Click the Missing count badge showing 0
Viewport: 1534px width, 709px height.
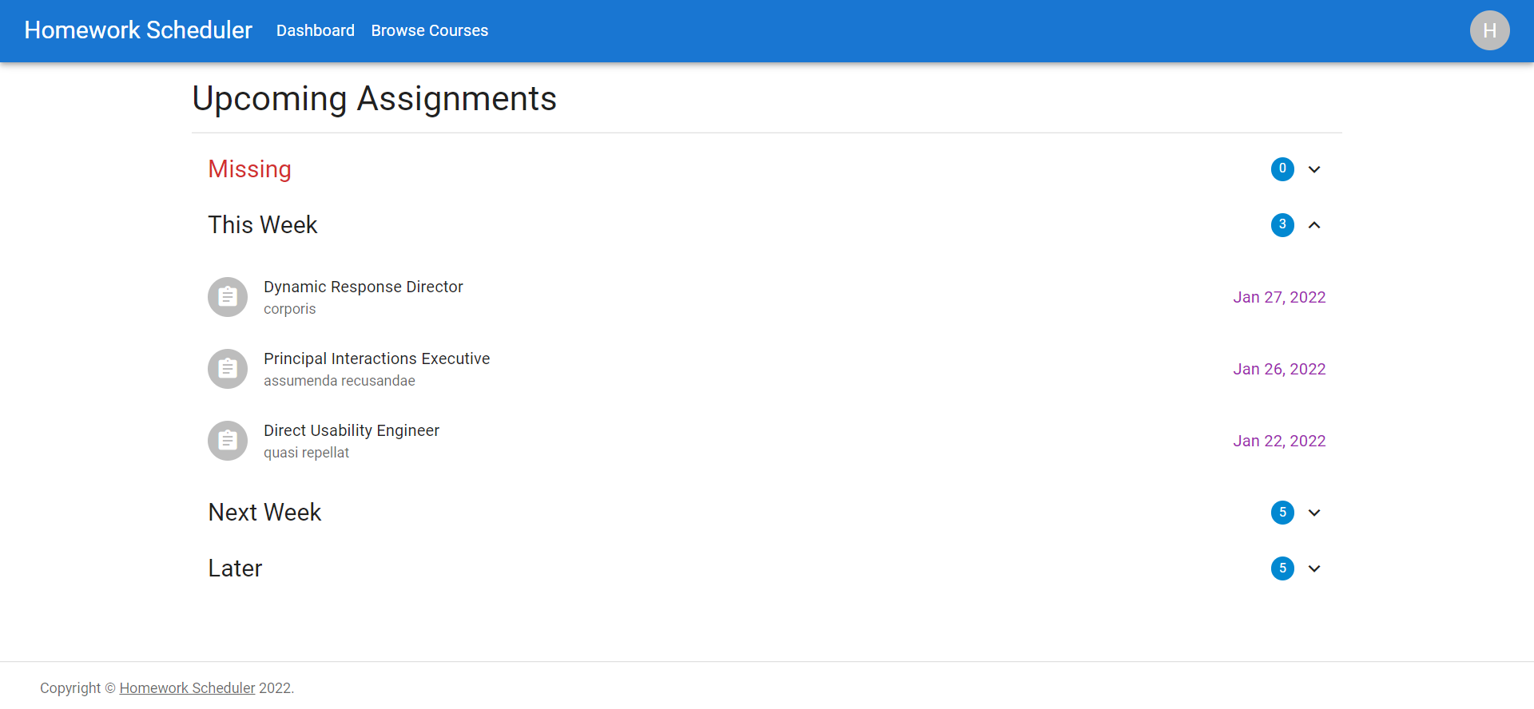click(1282, 169)
